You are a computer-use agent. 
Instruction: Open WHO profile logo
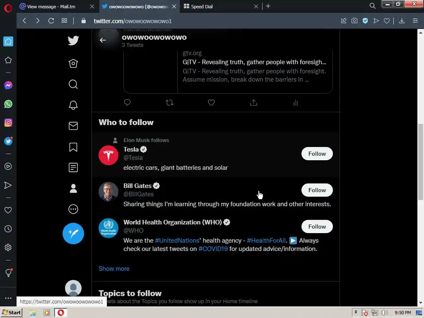[108, 228]
